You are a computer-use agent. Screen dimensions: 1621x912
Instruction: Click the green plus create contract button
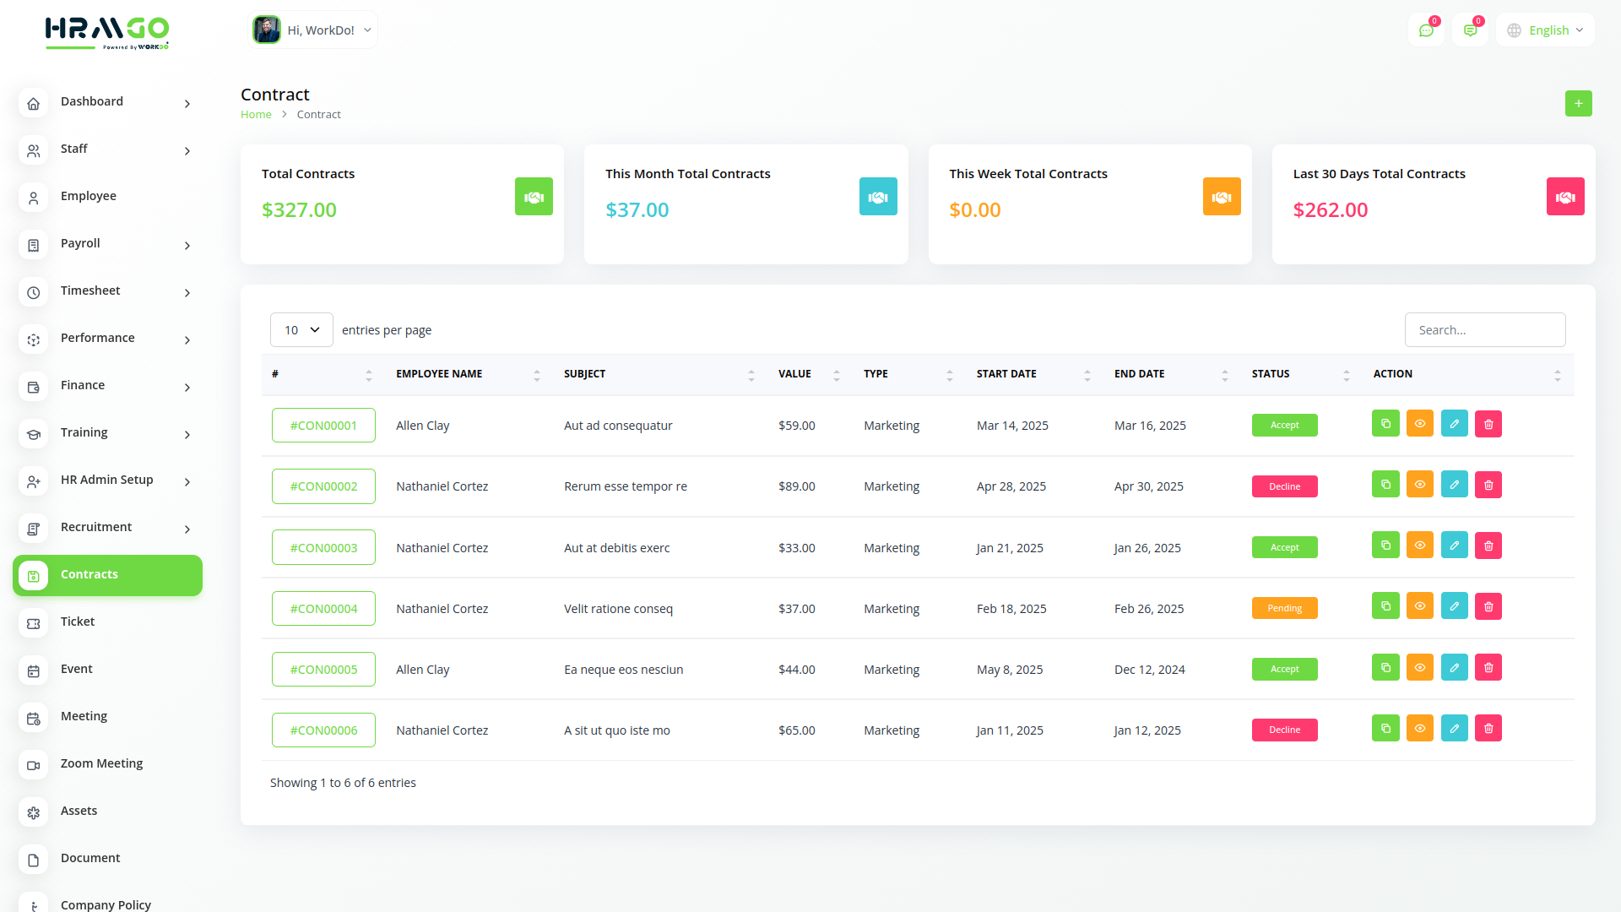1578,104
